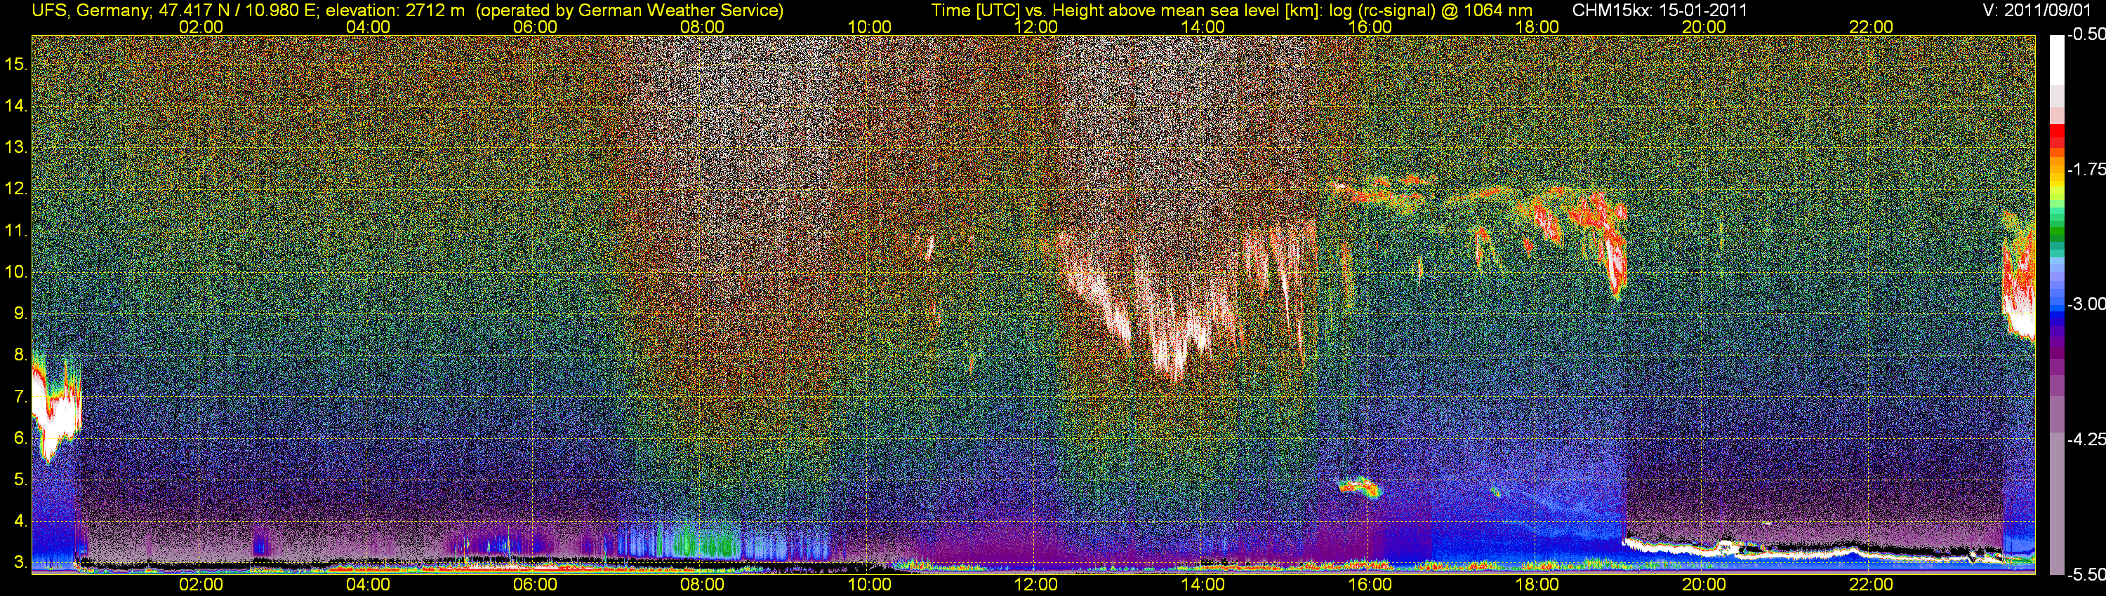Screen dimensions: 2106x596
Task: Click the top axis label 20:00
Action: pos(1704,27)
